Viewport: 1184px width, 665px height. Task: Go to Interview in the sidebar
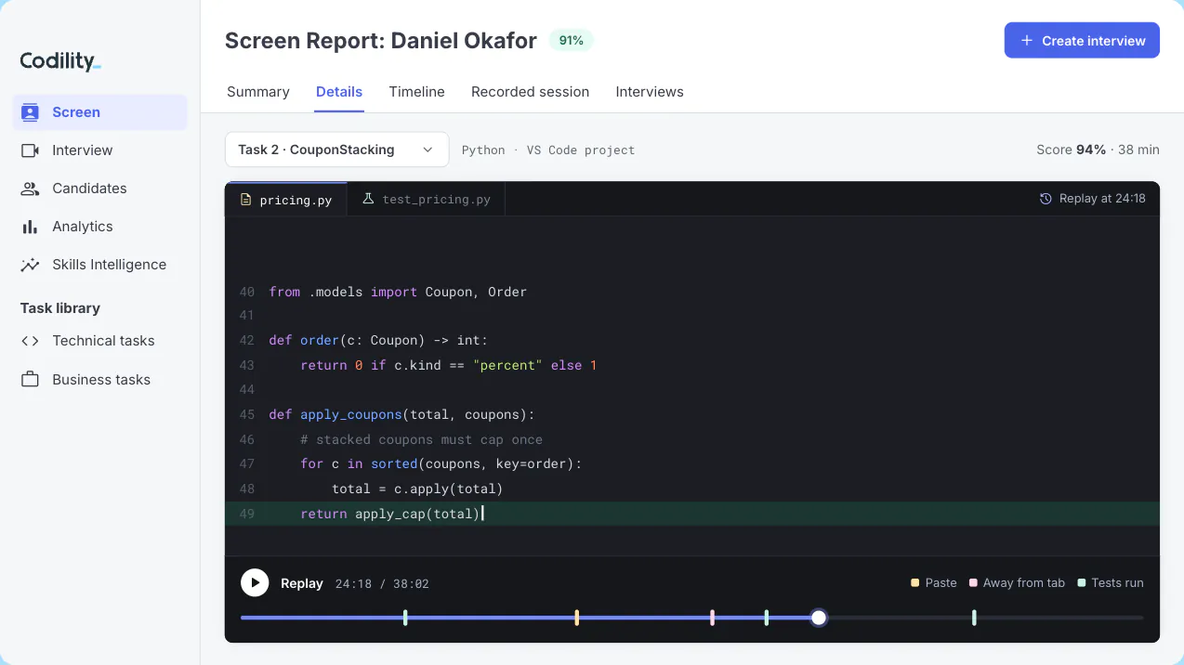99,150
